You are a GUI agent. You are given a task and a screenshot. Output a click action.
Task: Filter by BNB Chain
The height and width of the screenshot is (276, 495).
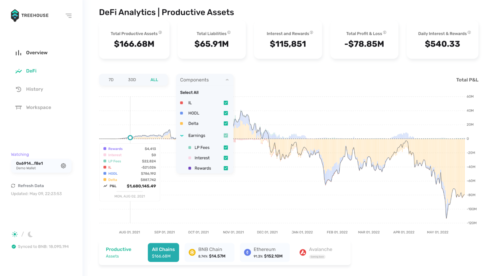pyautogui.click(x=209, y=252)
